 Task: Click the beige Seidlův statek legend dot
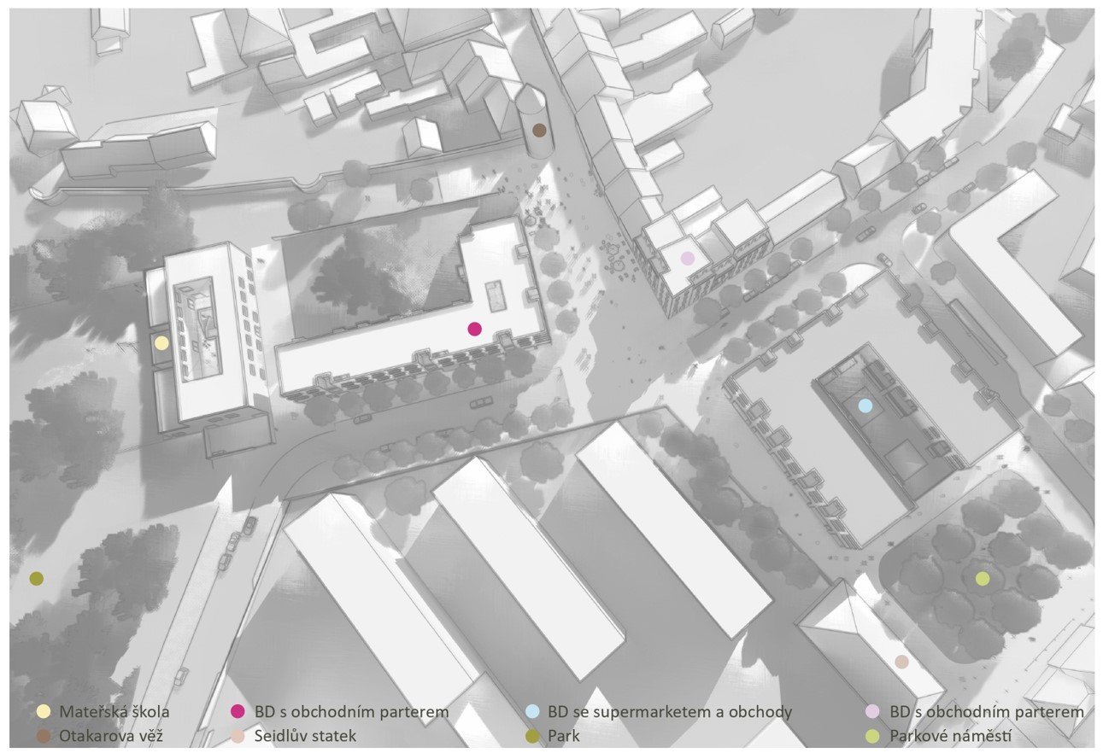[x=238, y=735]
